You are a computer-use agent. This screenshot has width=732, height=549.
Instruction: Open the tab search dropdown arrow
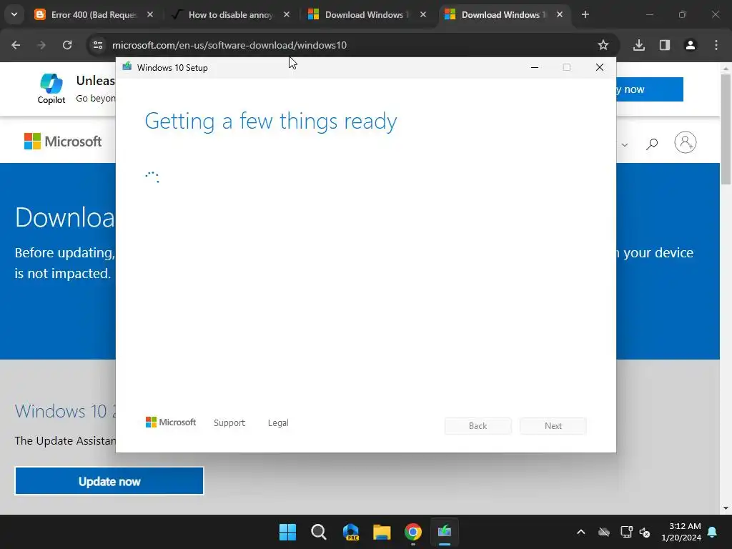(14, 14)
